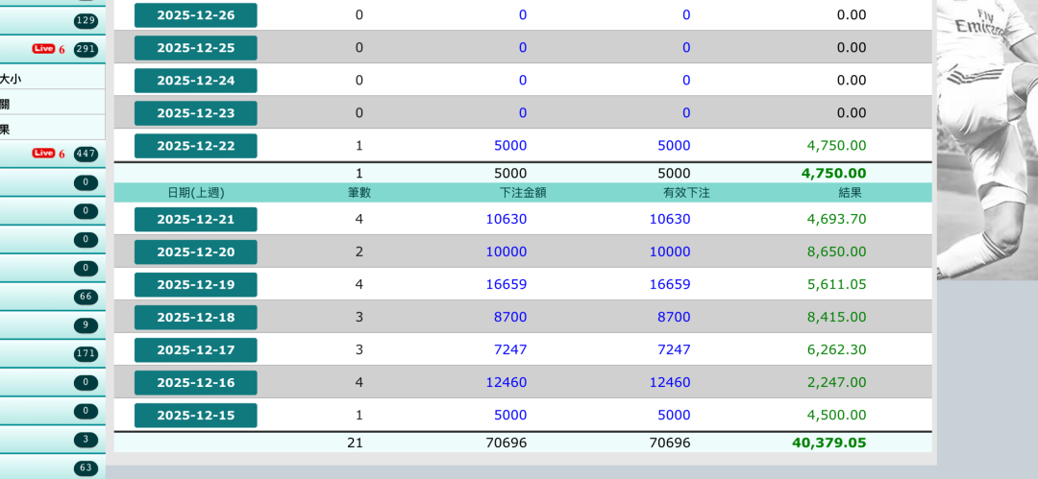Screen dimensions: 1038x479
Task: Open the 2025-12-16 date report
Action: click(195, 382)
